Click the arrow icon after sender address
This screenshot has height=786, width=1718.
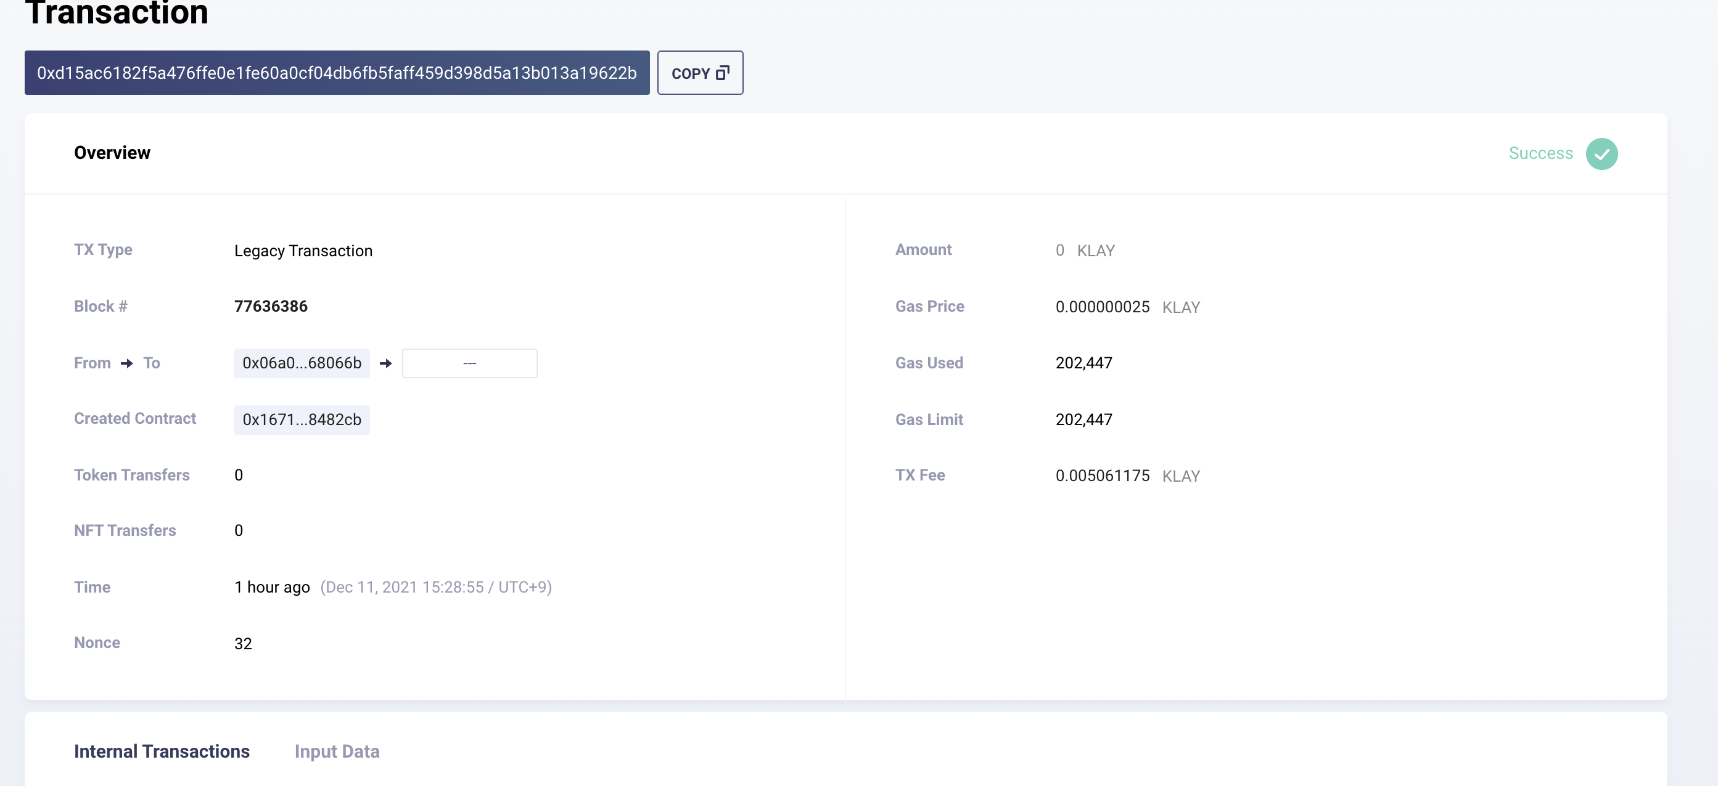tap(385, 363)
